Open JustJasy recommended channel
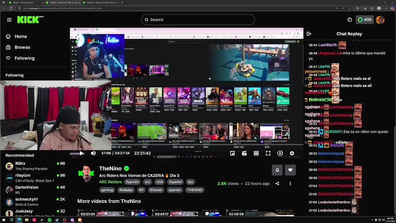Image resolution: width=396 pixels, height=223 pixels. [x=35, y=213]
